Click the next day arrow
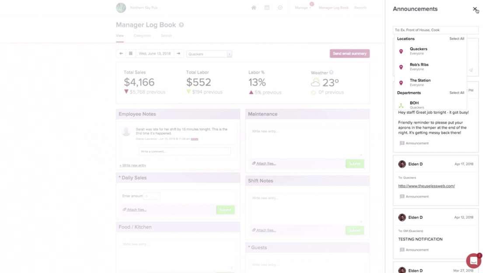 178,54
